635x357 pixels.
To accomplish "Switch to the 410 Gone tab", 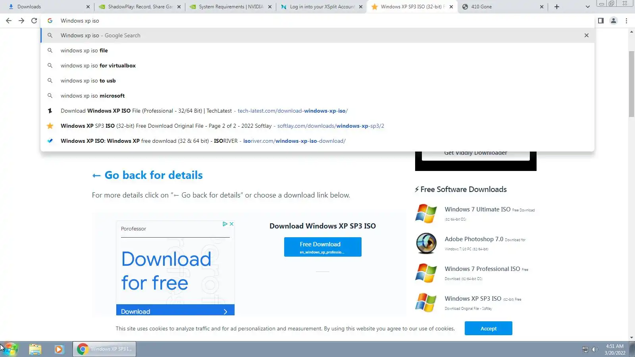I will click(502, 7).
